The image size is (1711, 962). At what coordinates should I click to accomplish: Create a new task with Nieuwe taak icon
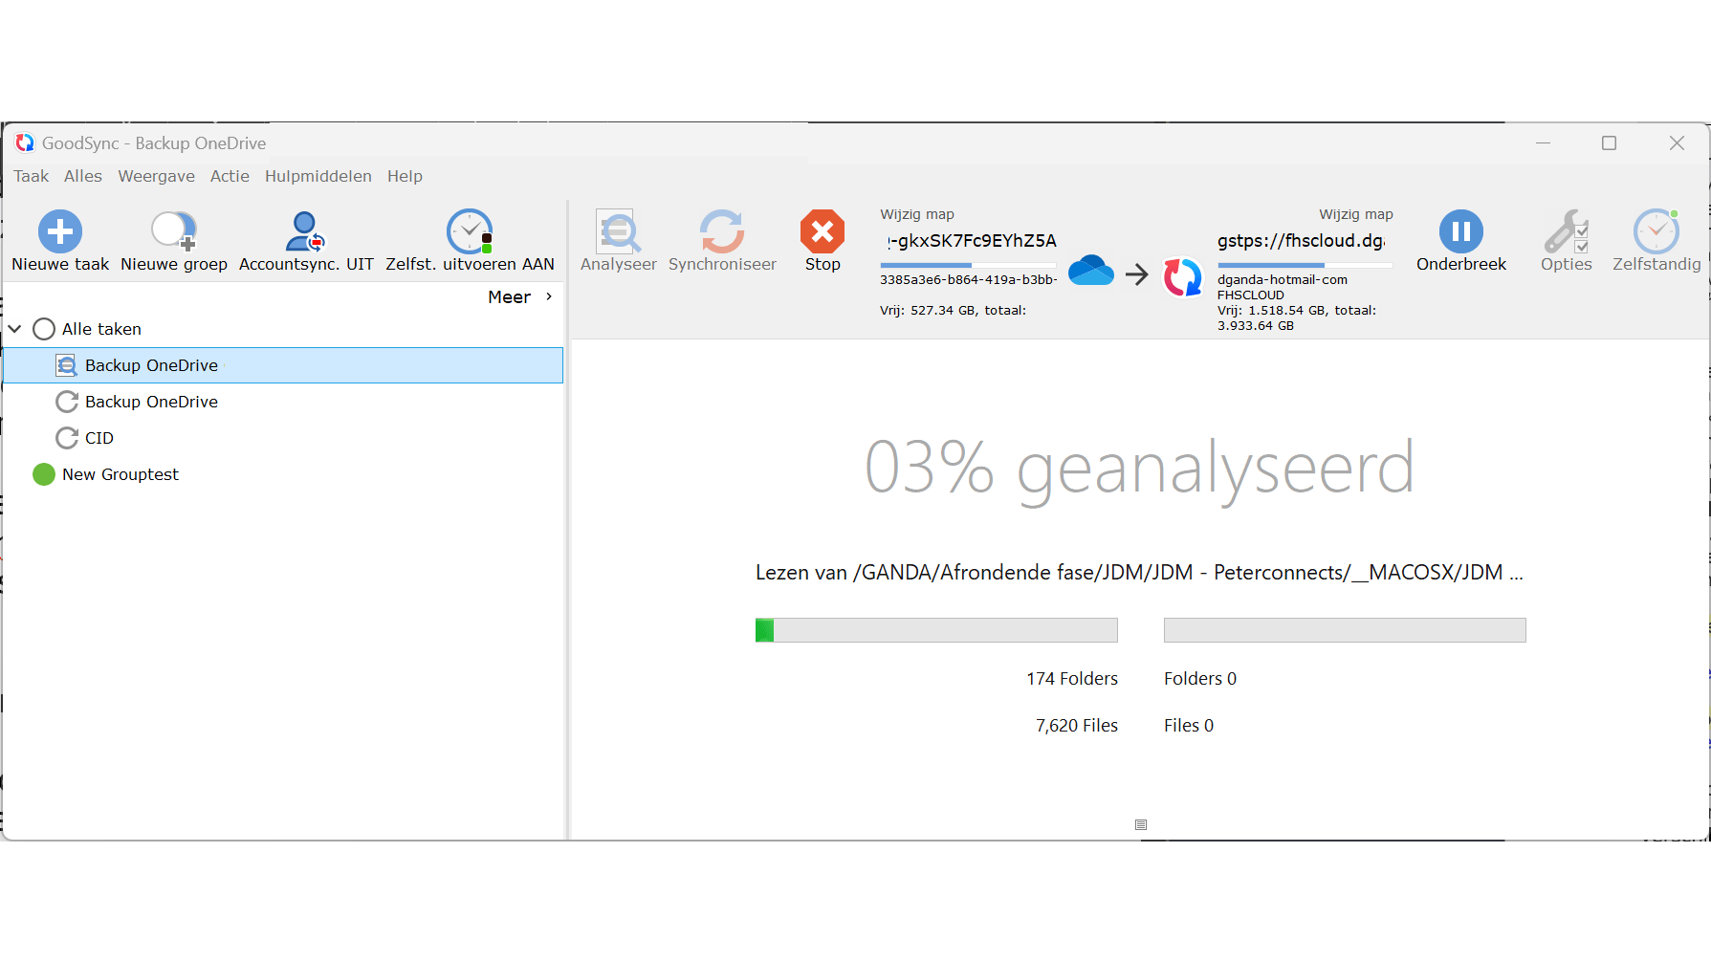(59, 230)
